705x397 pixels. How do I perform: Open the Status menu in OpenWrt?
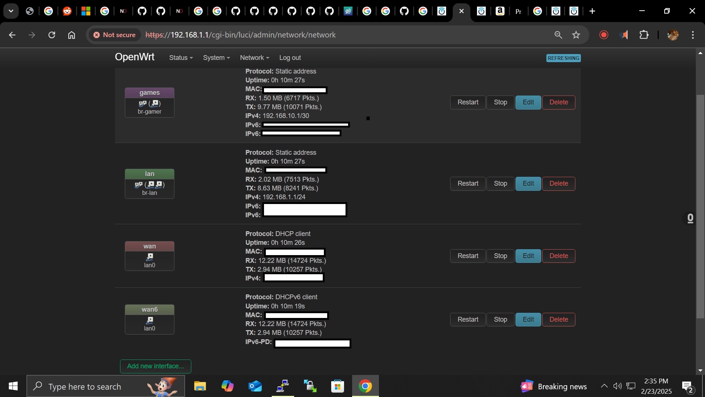(180, 58)
